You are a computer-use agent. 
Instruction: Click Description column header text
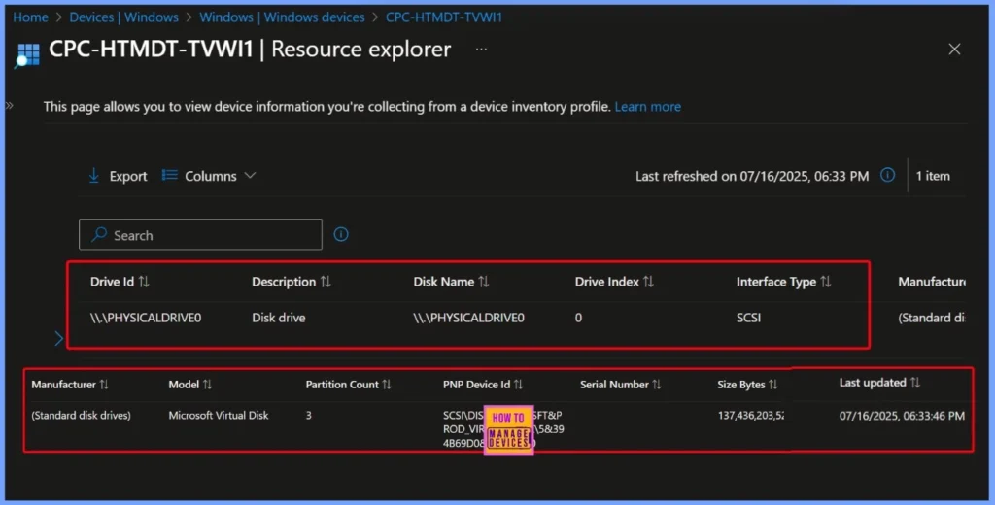284,282
